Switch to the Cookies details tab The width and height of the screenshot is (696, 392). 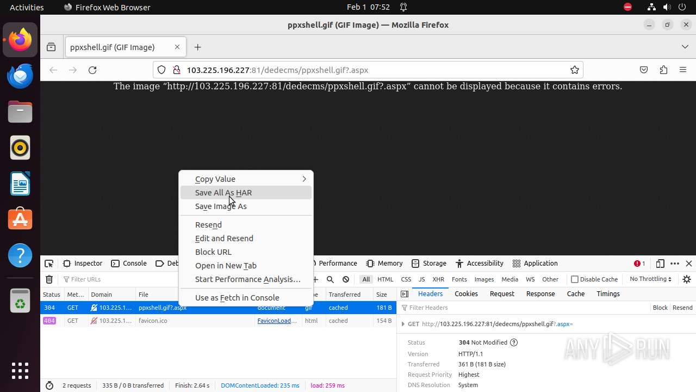click(466, 294)
